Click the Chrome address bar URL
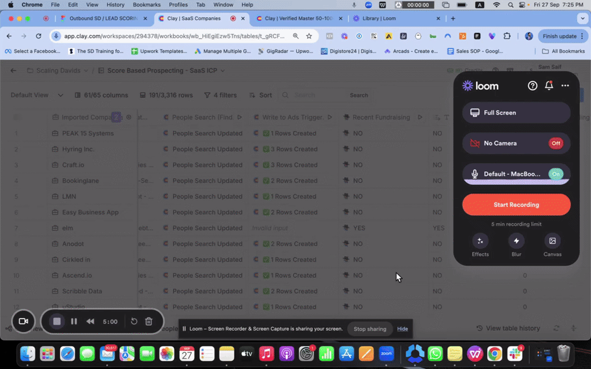The width and height of the screenshot is (591, 369). click(173, 36)
